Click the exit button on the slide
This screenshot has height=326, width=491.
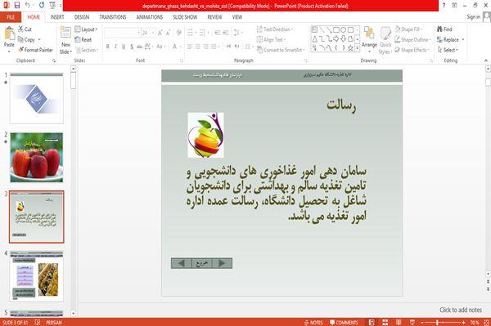201,263
